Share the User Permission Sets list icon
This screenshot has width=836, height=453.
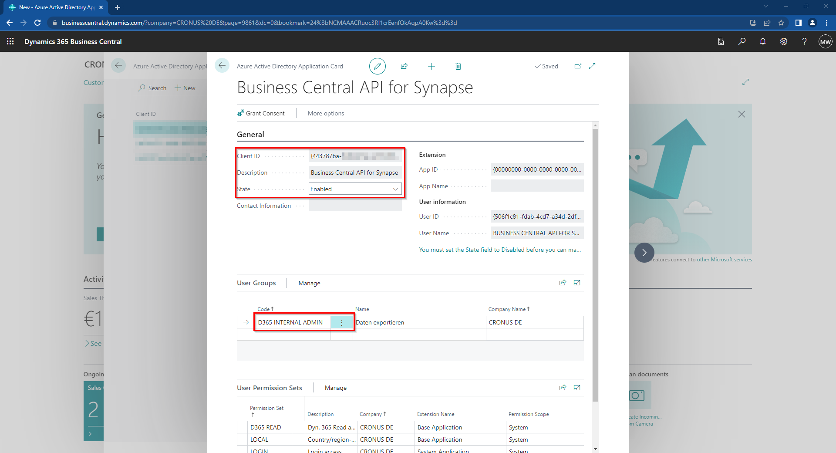(x=563, y=388)
